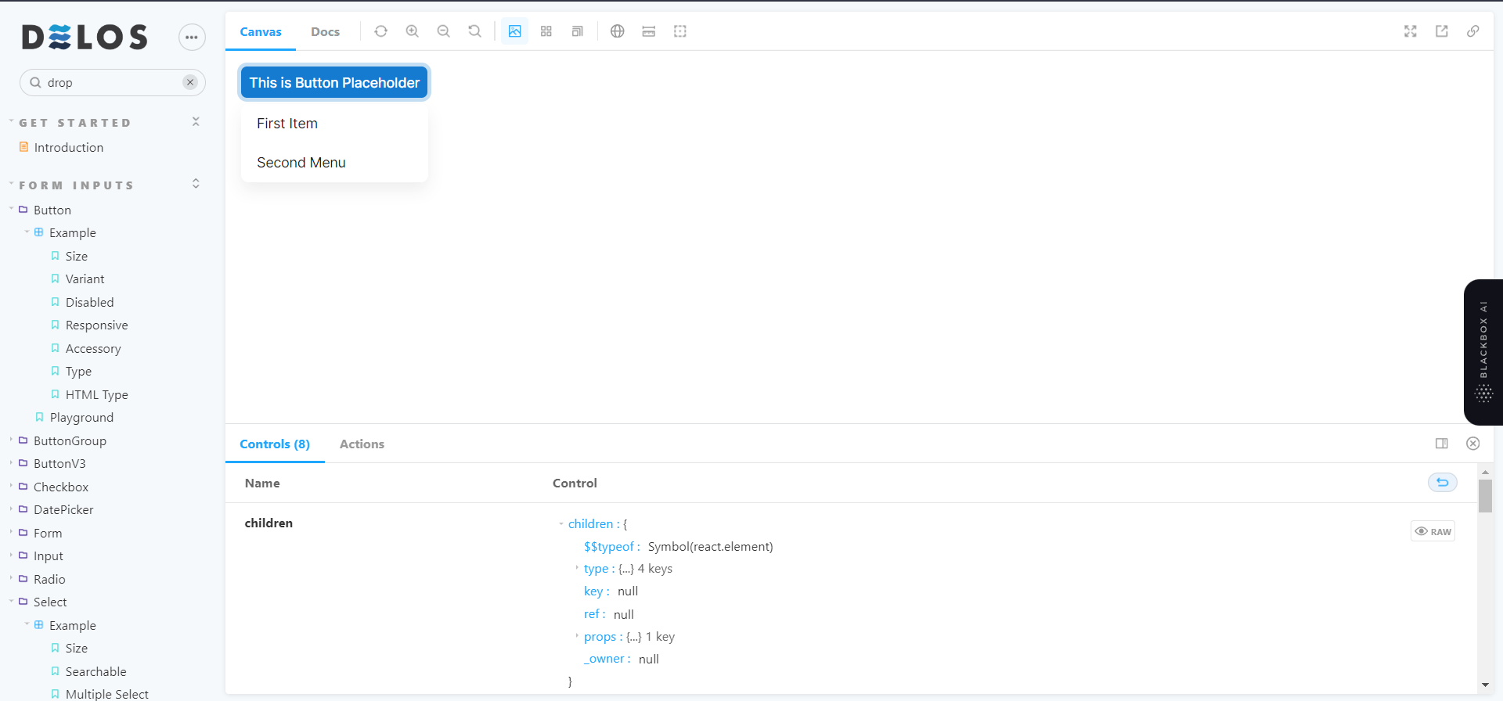The height and width of the screenshot is (701, 1503).
Task: Toggle RAW view for children control
Action: tap(1433, 531)
